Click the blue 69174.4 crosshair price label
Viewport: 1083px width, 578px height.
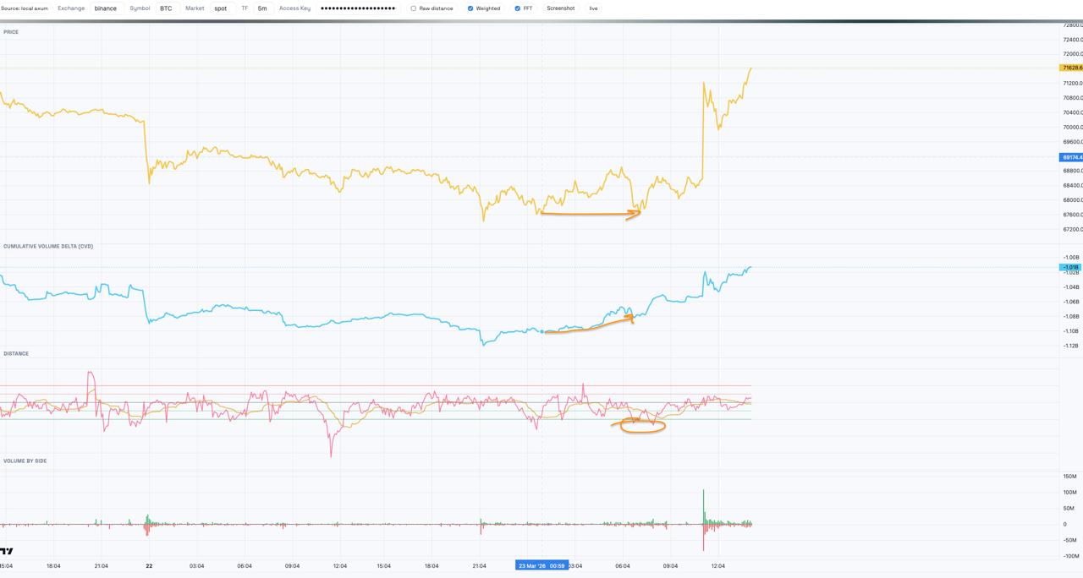point(1071,157)
